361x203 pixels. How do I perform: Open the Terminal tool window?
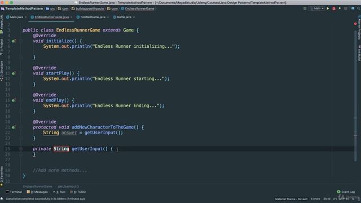pos(14,192)
